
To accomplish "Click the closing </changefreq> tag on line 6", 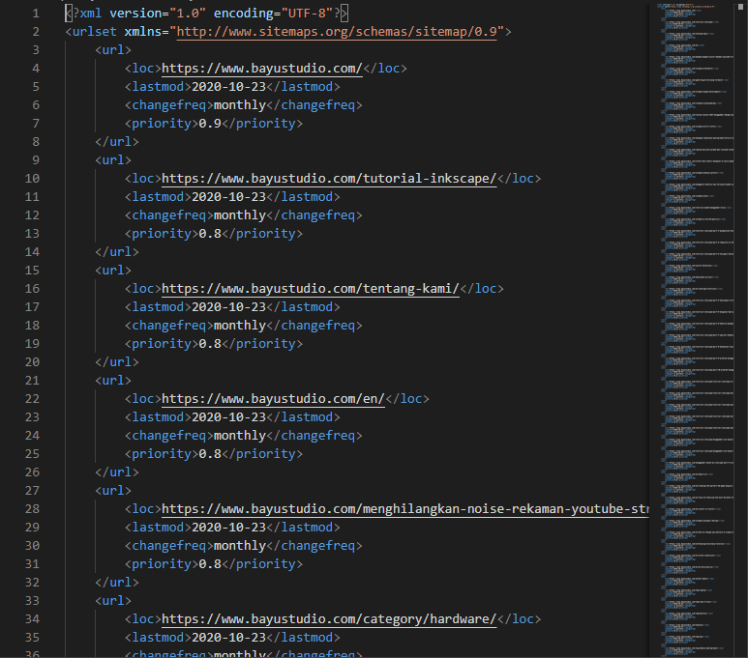I will tap(314, 104).
